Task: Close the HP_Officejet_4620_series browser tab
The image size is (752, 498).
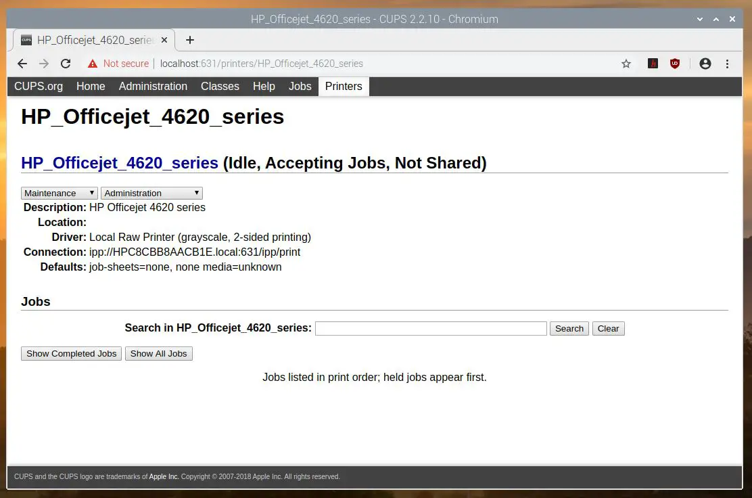Action: (x=164, y=40)
